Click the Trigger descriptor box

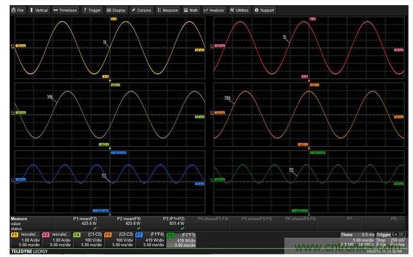pyautogui.click(x=390, y=240)
